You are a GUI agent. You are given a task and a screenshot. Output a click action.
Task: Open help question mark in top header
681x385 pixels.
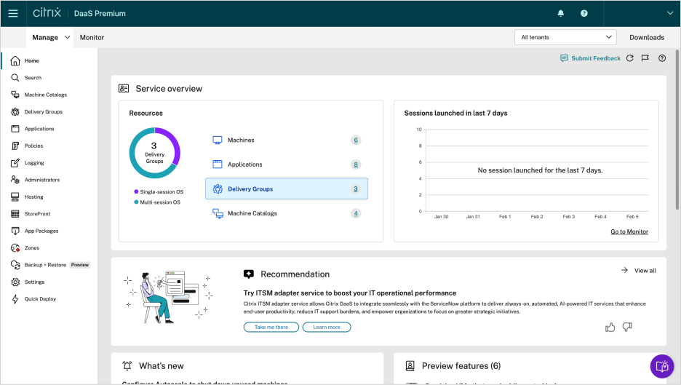point(584,13)
